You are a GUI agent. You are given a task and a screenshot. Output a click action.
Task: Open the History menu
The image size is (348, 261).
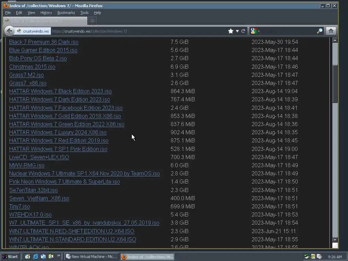coord(46,13)
